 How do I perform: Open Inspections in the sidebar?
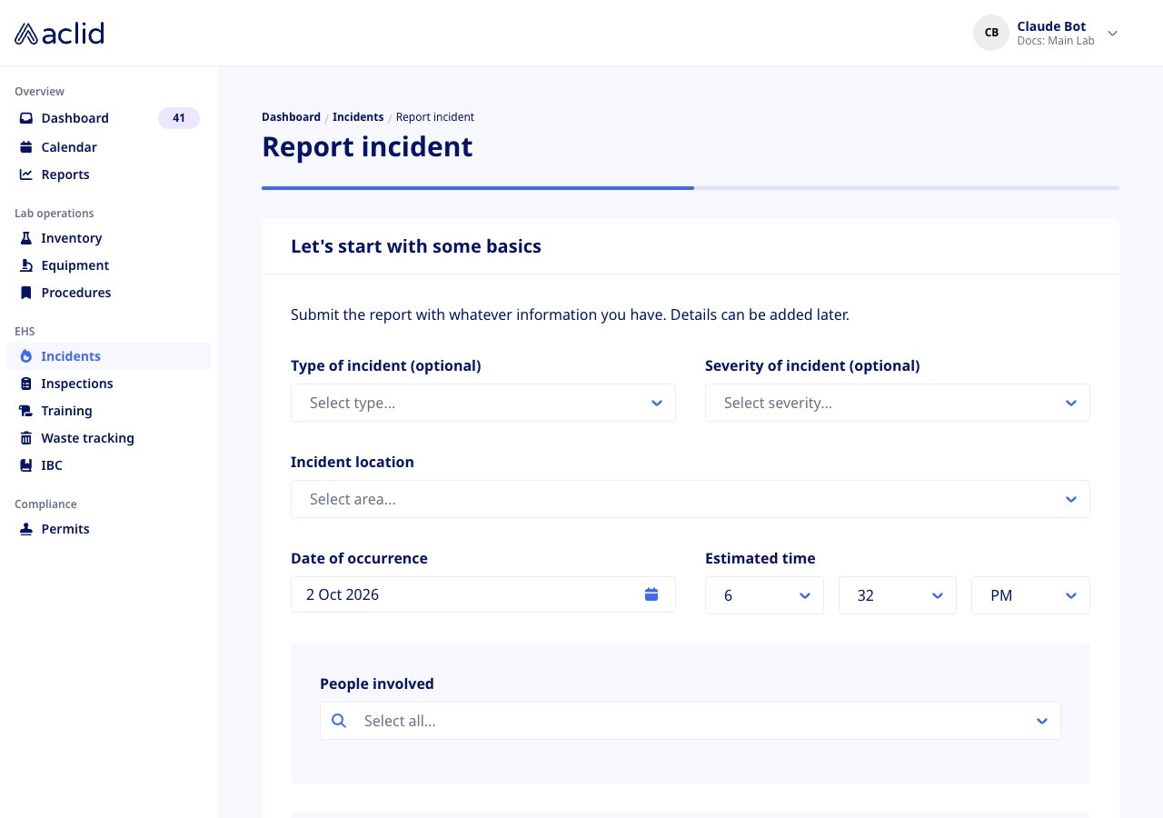click(x=109, y=384)
